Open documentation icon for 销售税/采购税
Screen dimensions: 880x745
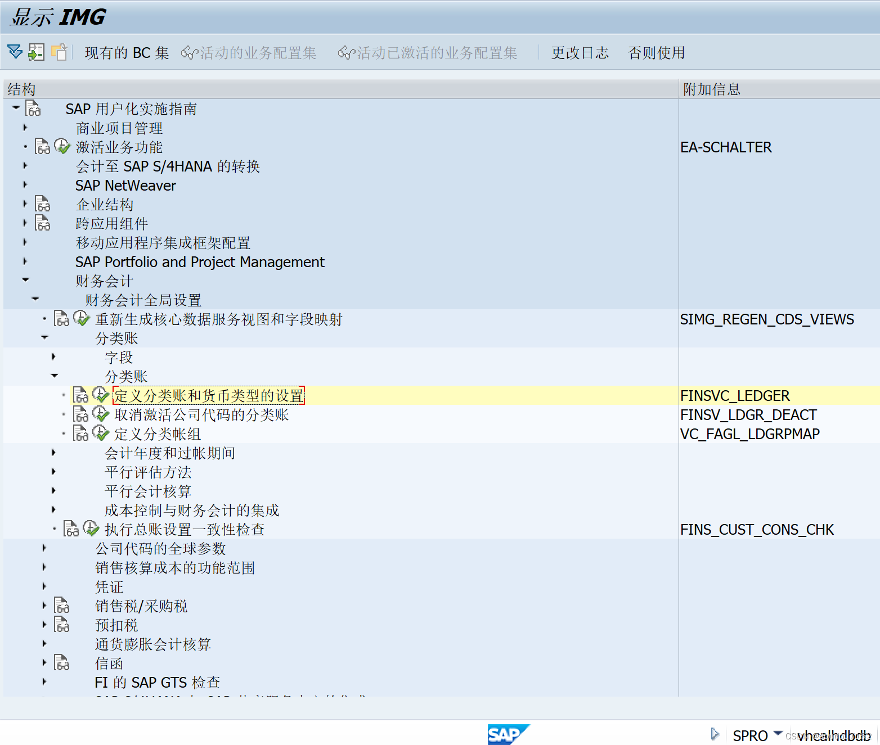click(x=62, y=606)
